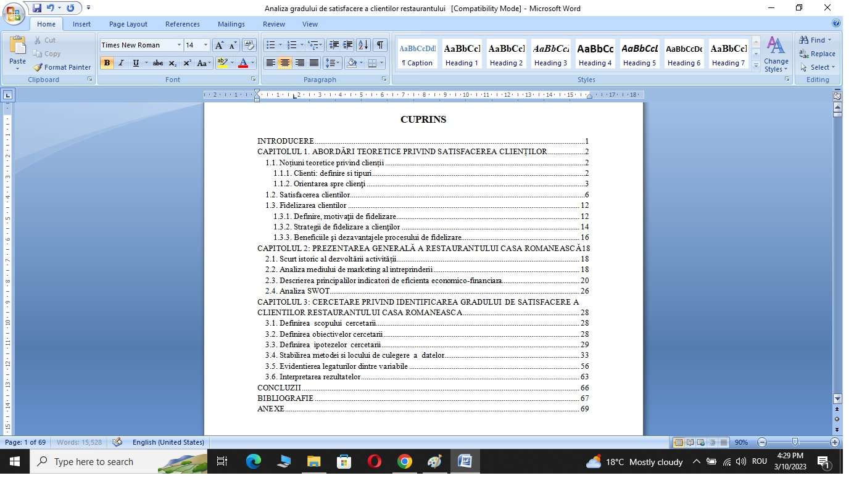854x486 pixels.
Task: Justify paragraph text
Action: click(314, 63)
